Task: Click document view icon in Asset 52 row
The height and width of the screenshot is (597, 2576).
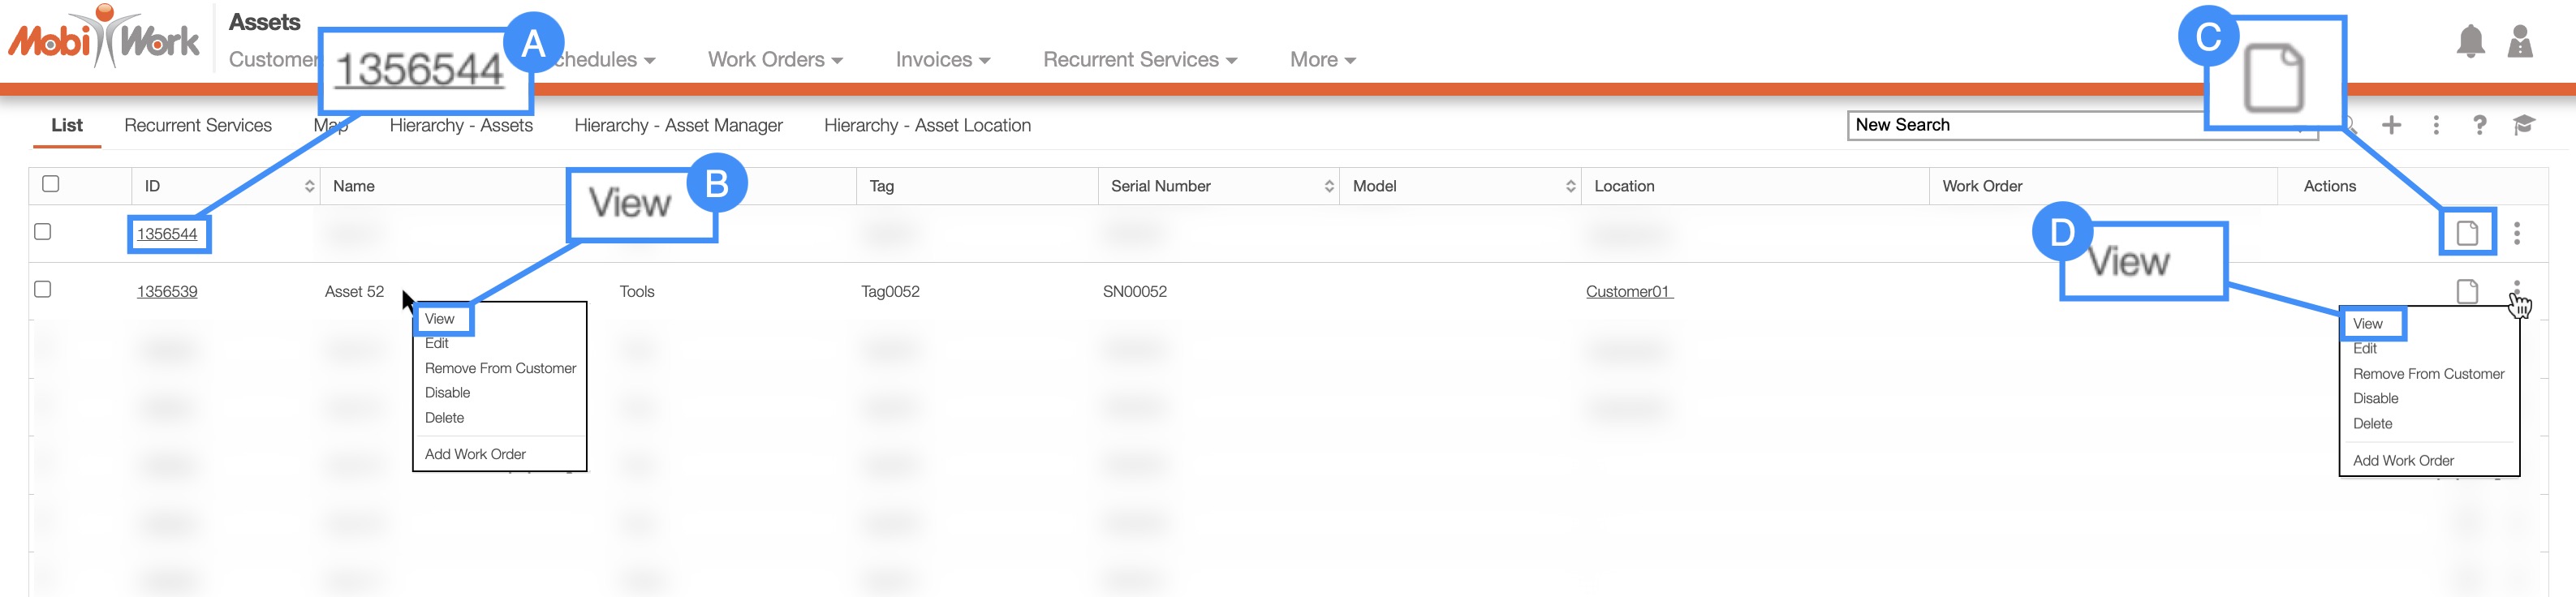Action: (2467, 291)
